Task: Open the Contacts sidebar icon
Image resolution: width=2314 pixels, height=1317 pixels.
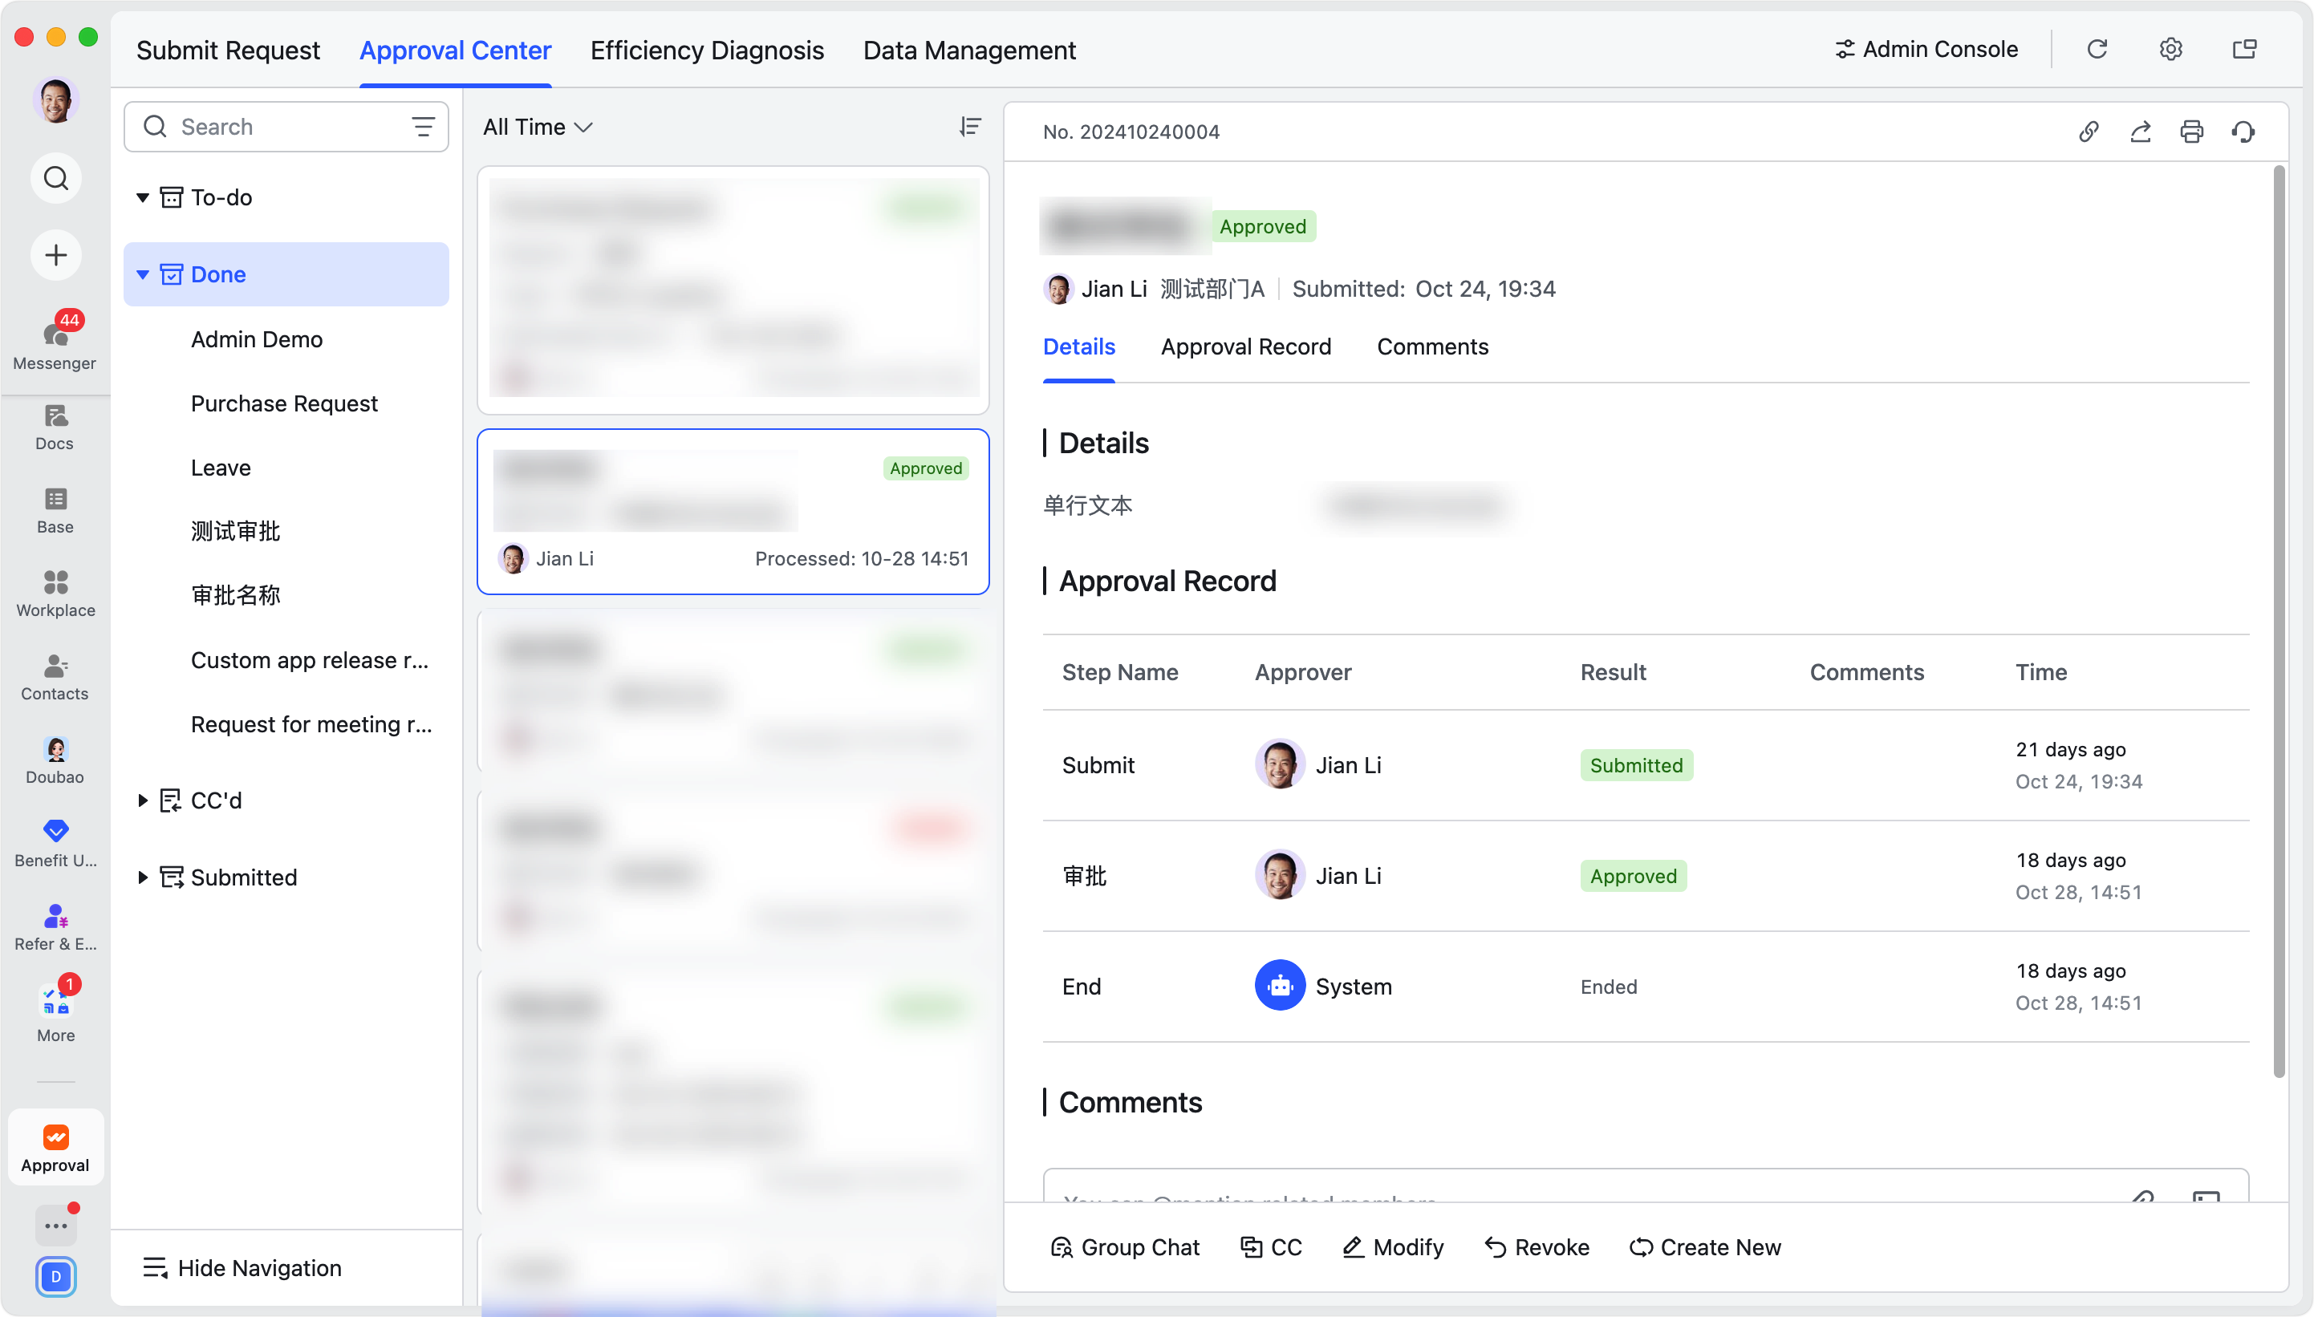Action: tap(55, 677)
